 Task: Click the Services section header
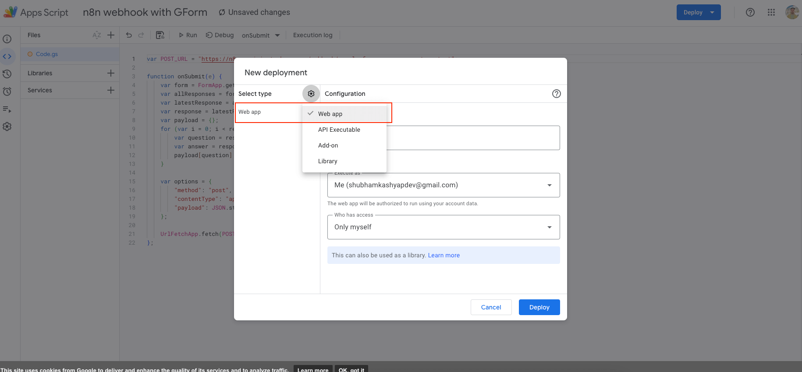[x=40, y=90]
